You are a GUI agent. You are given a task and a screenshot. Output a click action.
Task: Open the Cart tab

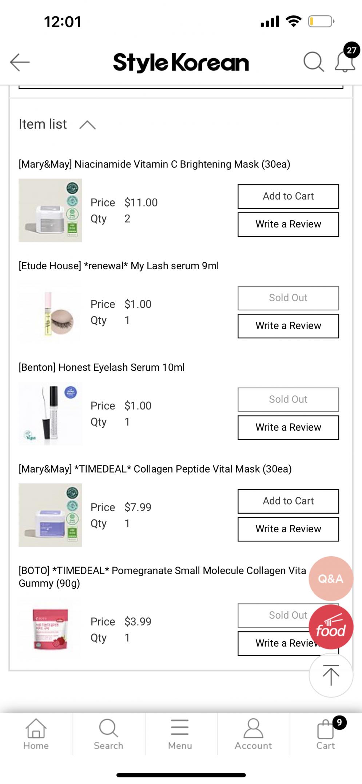click(x=326, y=734)
